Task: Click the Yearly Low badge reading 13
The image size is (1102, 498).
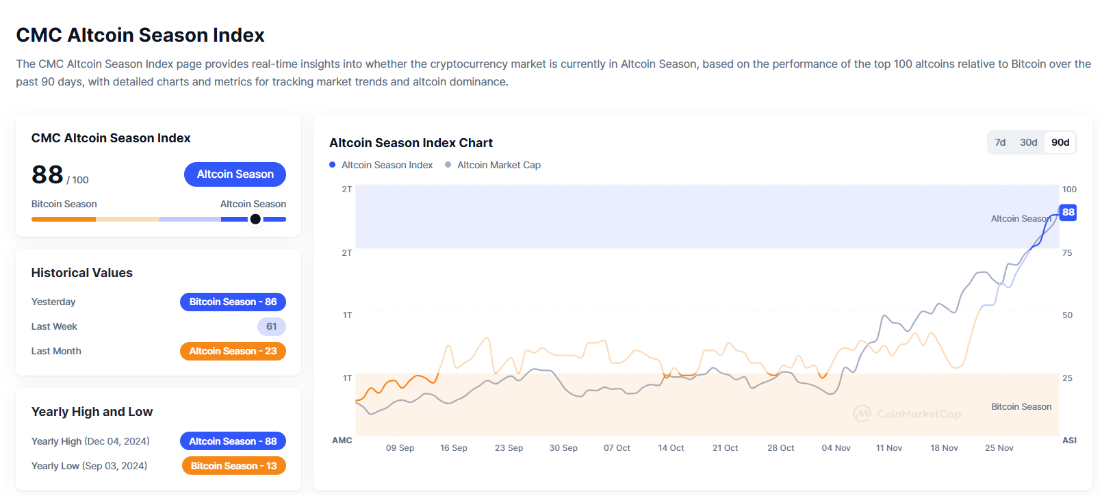Action: 233,466
